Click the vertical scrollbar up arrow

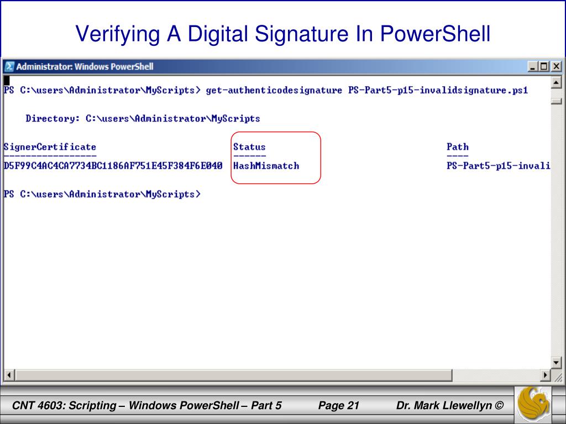(x=556, y=83)
